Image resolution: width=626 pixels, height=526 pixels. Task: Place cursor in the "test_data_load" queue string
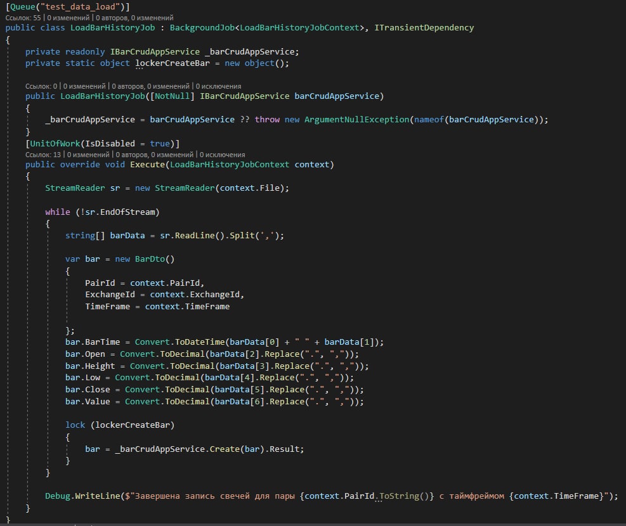[81, 7]
